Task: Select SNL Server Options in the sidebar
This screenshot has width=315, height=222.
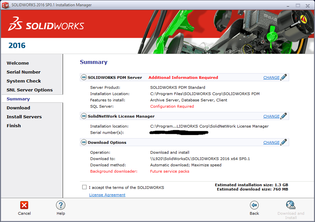Action: [x=30, y=90]
